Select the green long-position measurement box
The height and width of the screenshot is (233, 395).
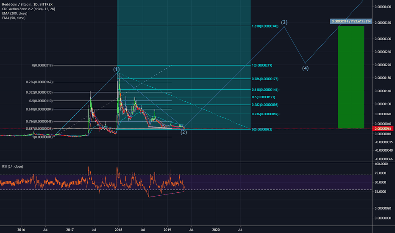point(351,77)
